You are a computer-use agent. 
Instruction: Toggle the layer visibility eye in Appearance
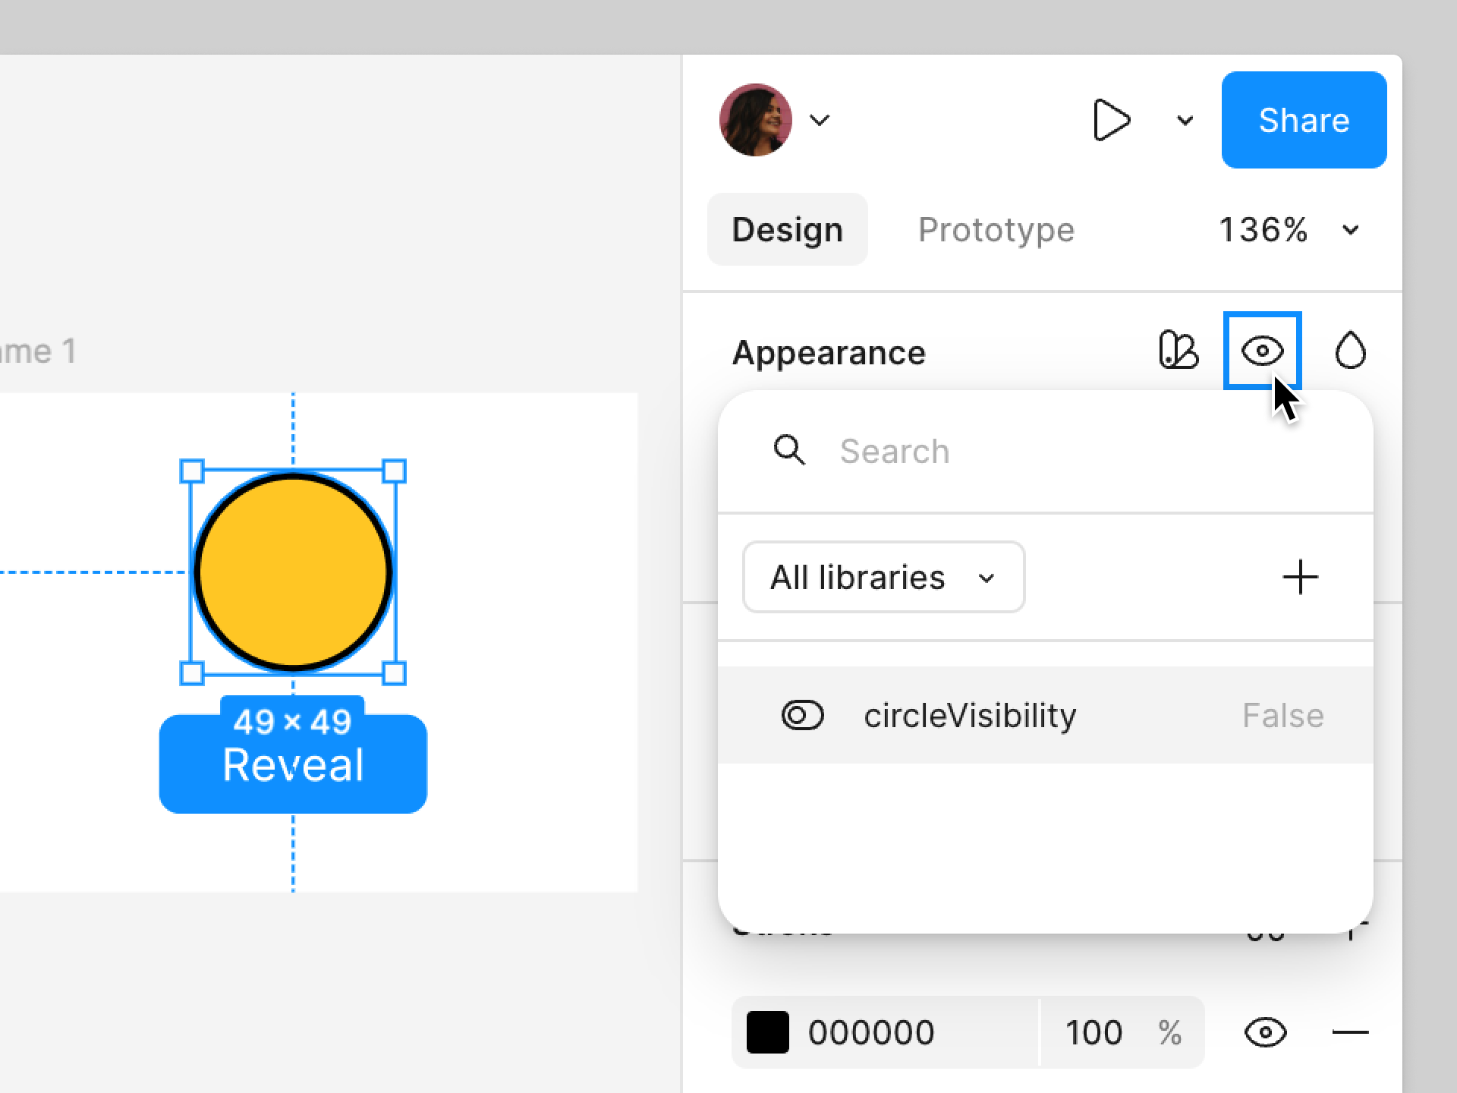1263,351
